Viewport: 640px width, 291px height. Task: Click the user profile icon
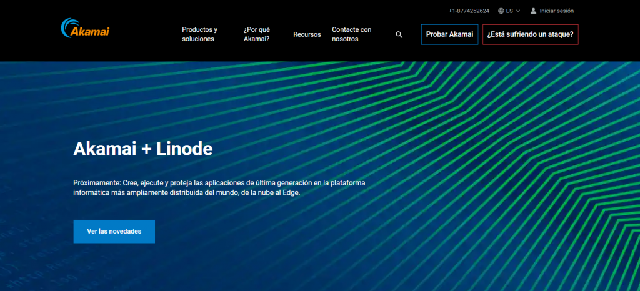[x=533, y=11]
